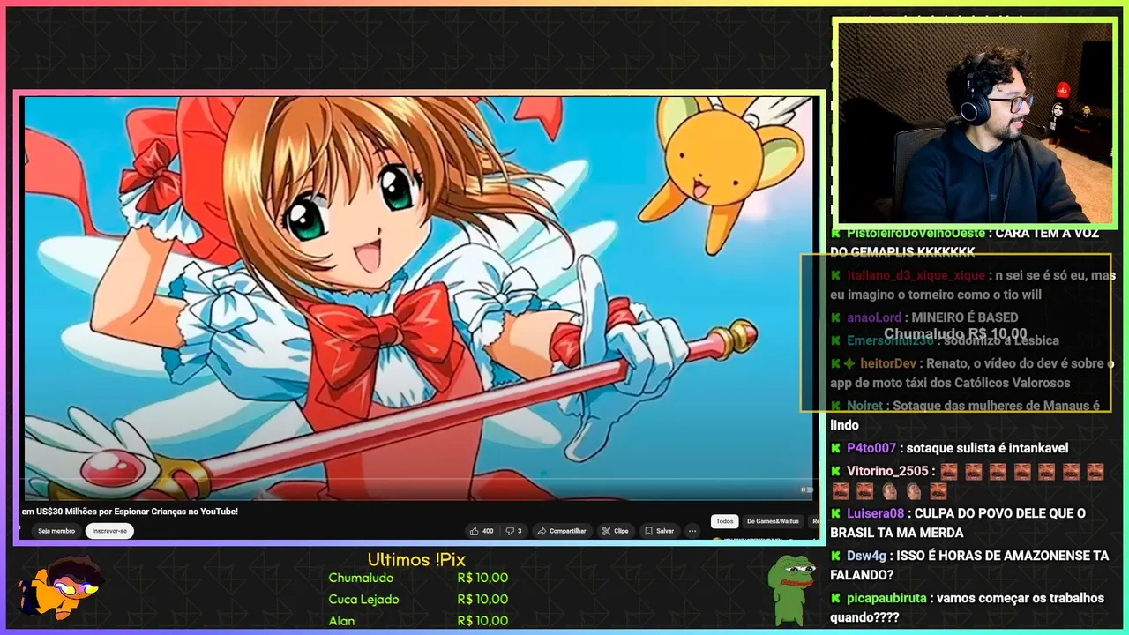
Task: Click the orange cartoon mascot with glasses
Action: (60, 588)
